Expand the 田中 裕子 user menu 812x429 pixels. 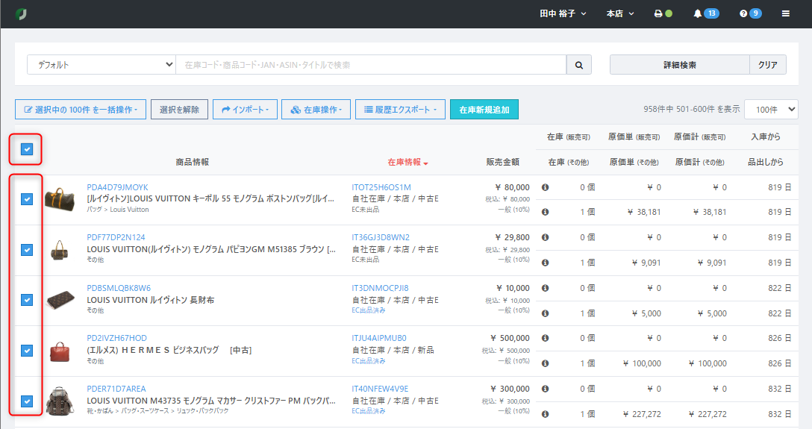coord(563,13)
